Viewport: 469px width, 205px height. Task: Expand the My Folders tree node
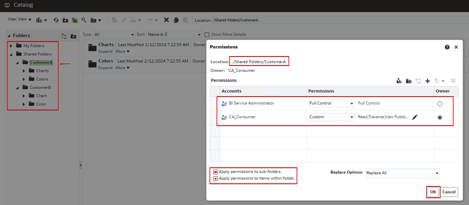[x=11, y=46]
